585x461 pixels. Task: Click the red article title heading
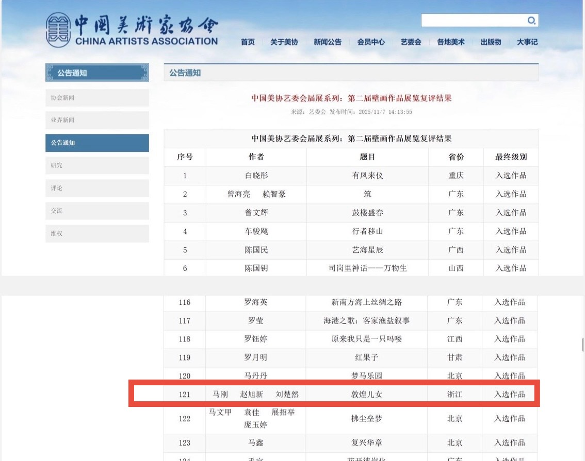coord(351,98)
